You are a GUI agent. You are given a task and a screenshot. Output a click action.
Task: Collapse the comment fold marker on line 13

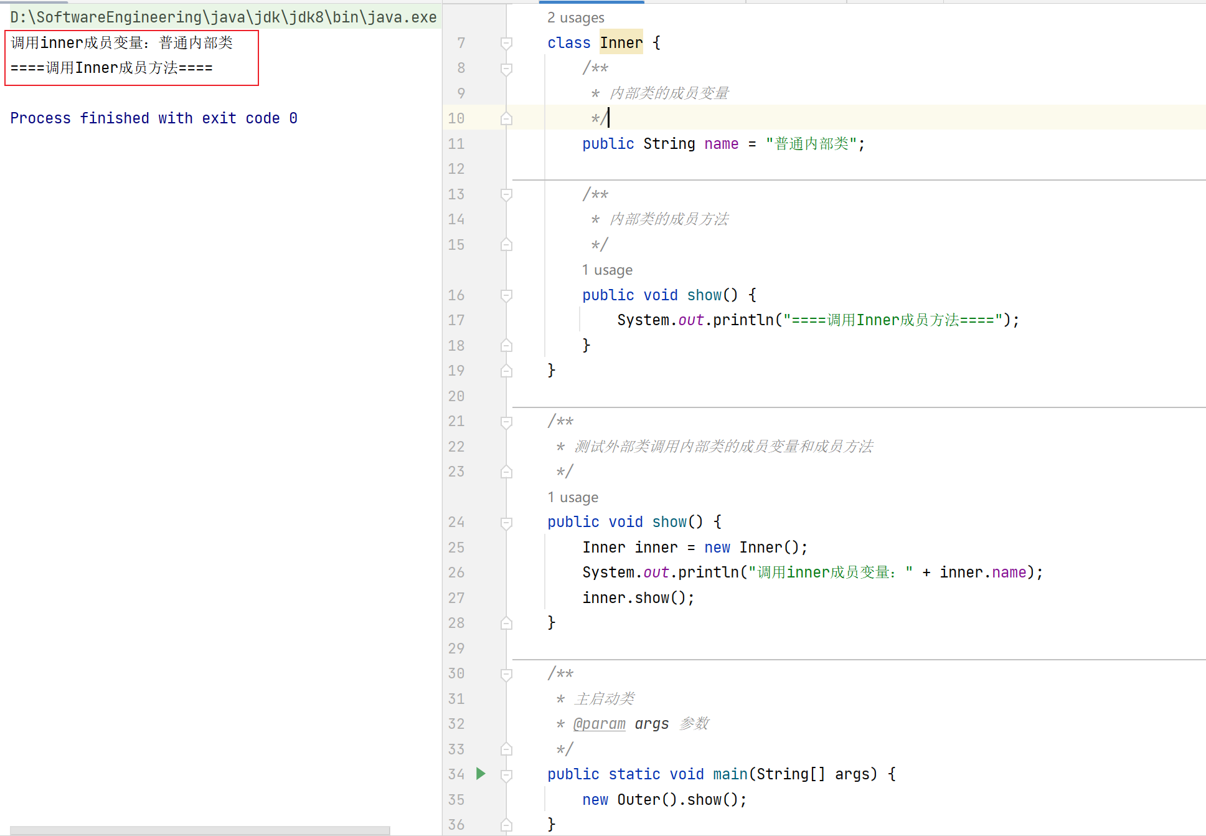pos(506,194)
